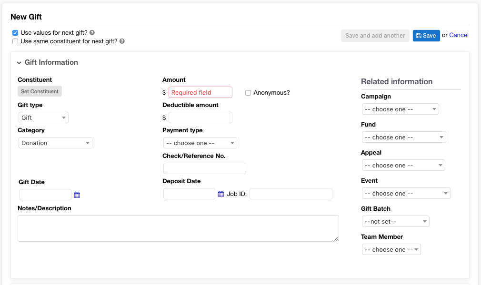Viewport: 481px width, 285px height.
Task: Click the Save button
Action: click(426, 36)
